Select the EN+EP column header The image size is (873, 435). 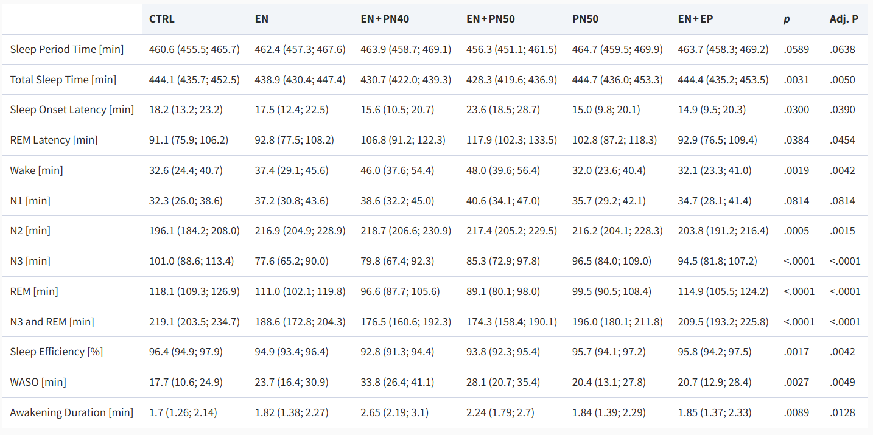(695, 19)
